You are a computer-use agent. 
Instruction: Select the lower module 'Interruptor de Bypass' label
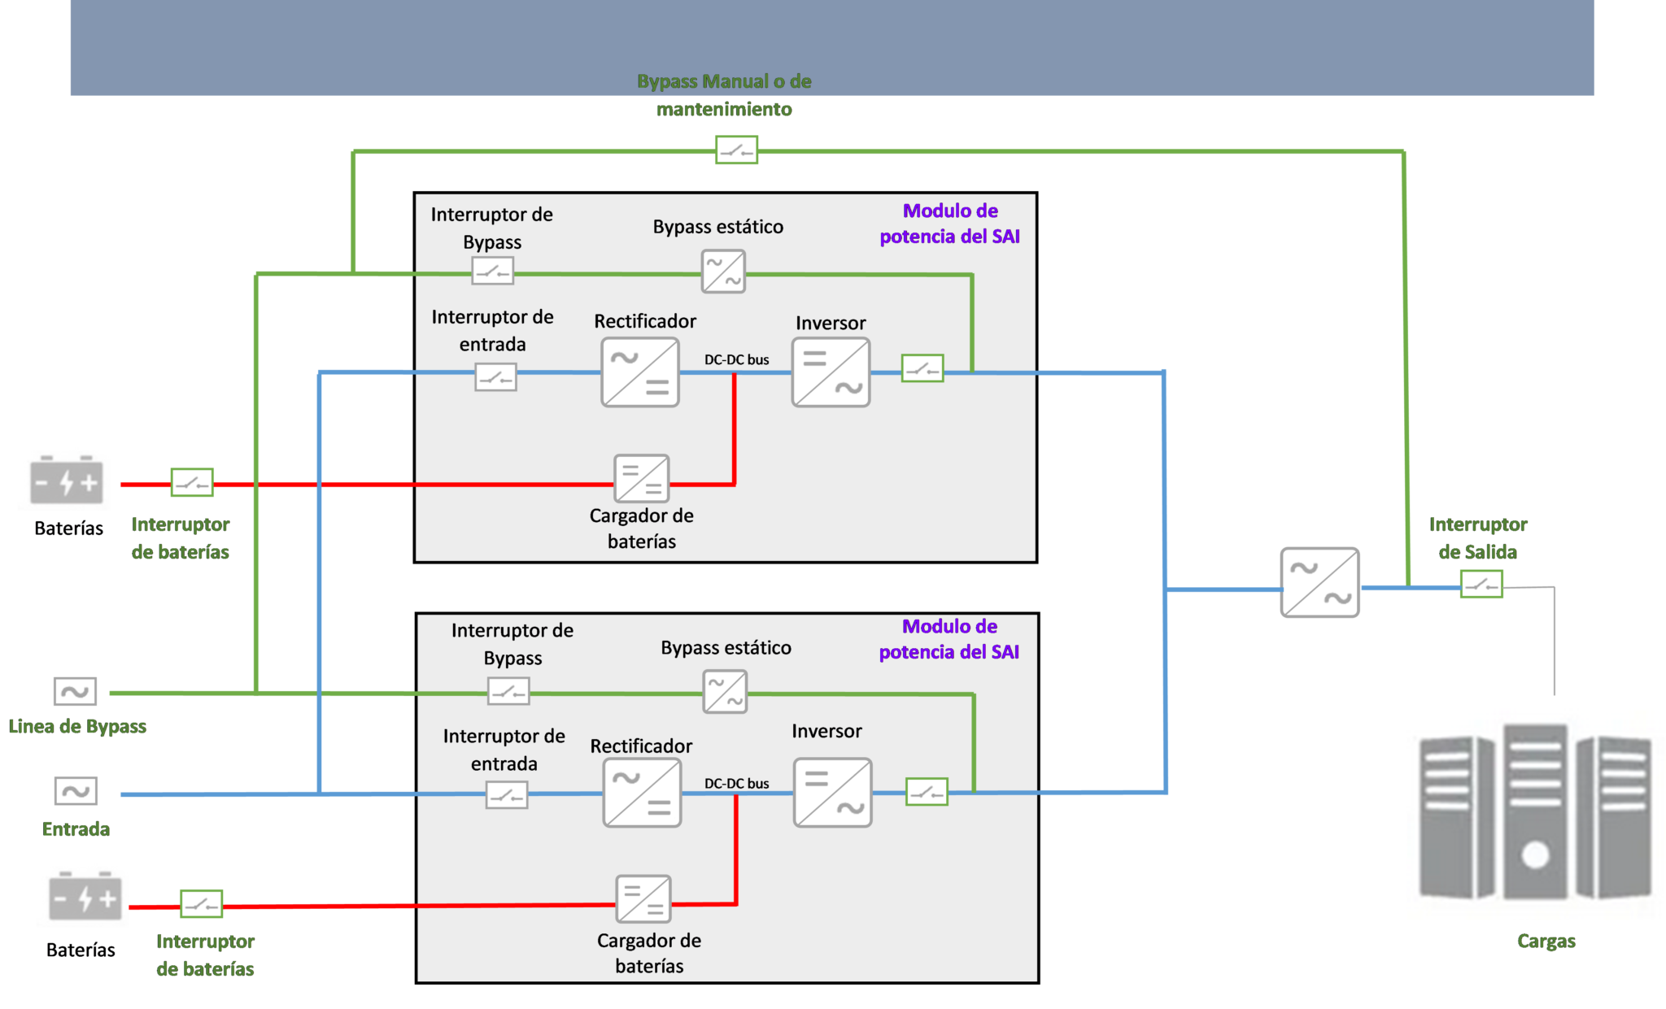pos(512,644)
